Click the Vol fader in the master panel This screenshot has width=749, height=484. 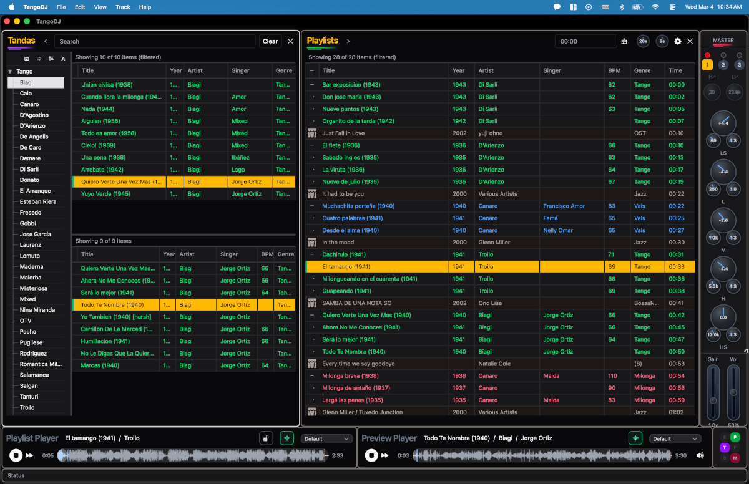733,392
